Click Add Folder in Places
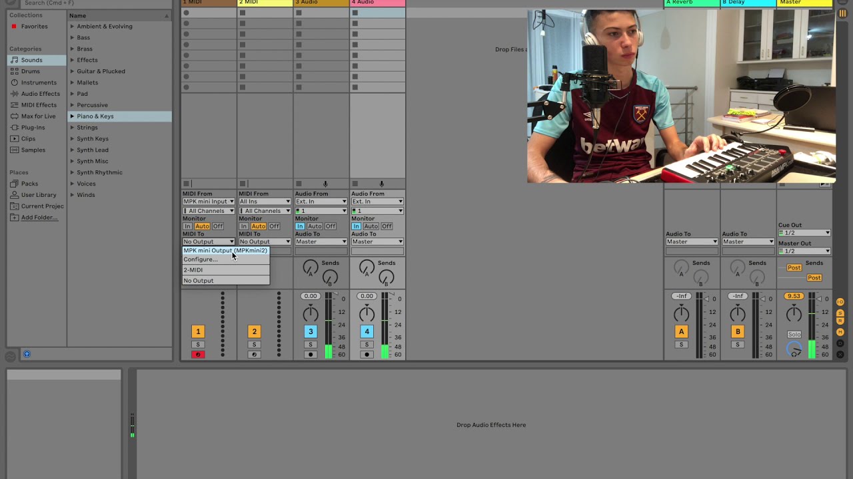 (37, 218)
